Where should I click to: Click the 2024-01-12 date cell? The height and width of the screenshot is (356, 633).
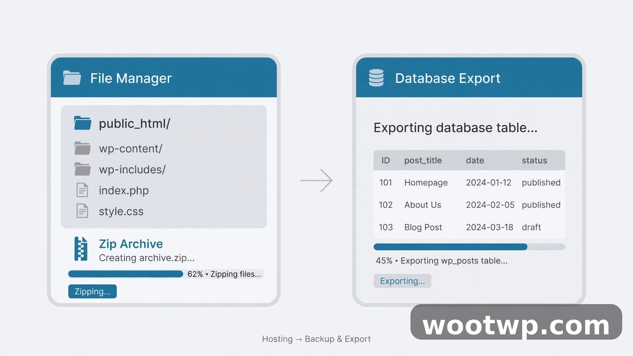pos(489,183)
